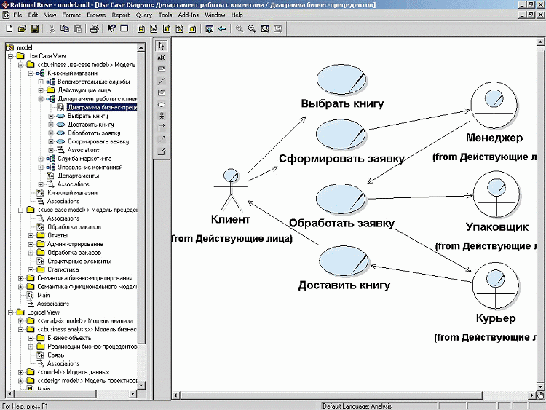546x410 pixels.
Task: Expand Семантика бизнес-моделирования folder
Action: (x=20, y=278)
